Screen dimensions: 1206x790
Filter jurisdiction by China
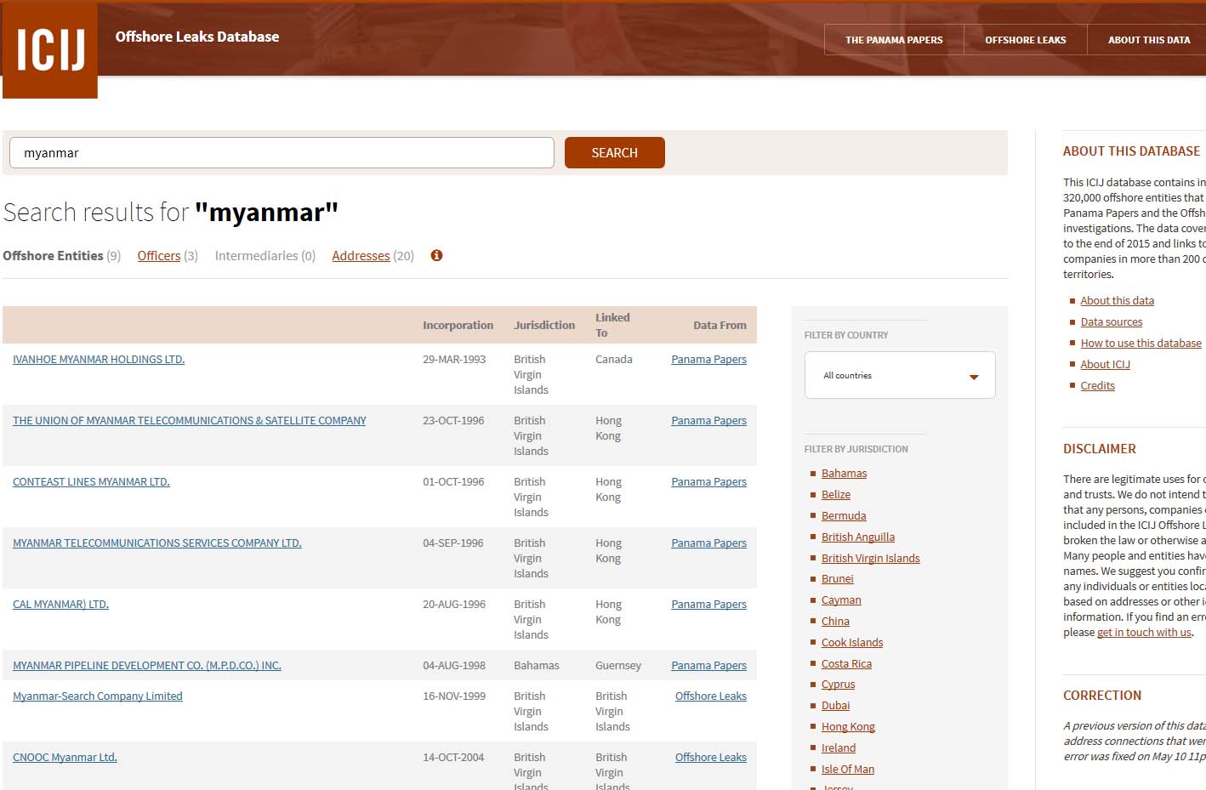click(835, 622)
